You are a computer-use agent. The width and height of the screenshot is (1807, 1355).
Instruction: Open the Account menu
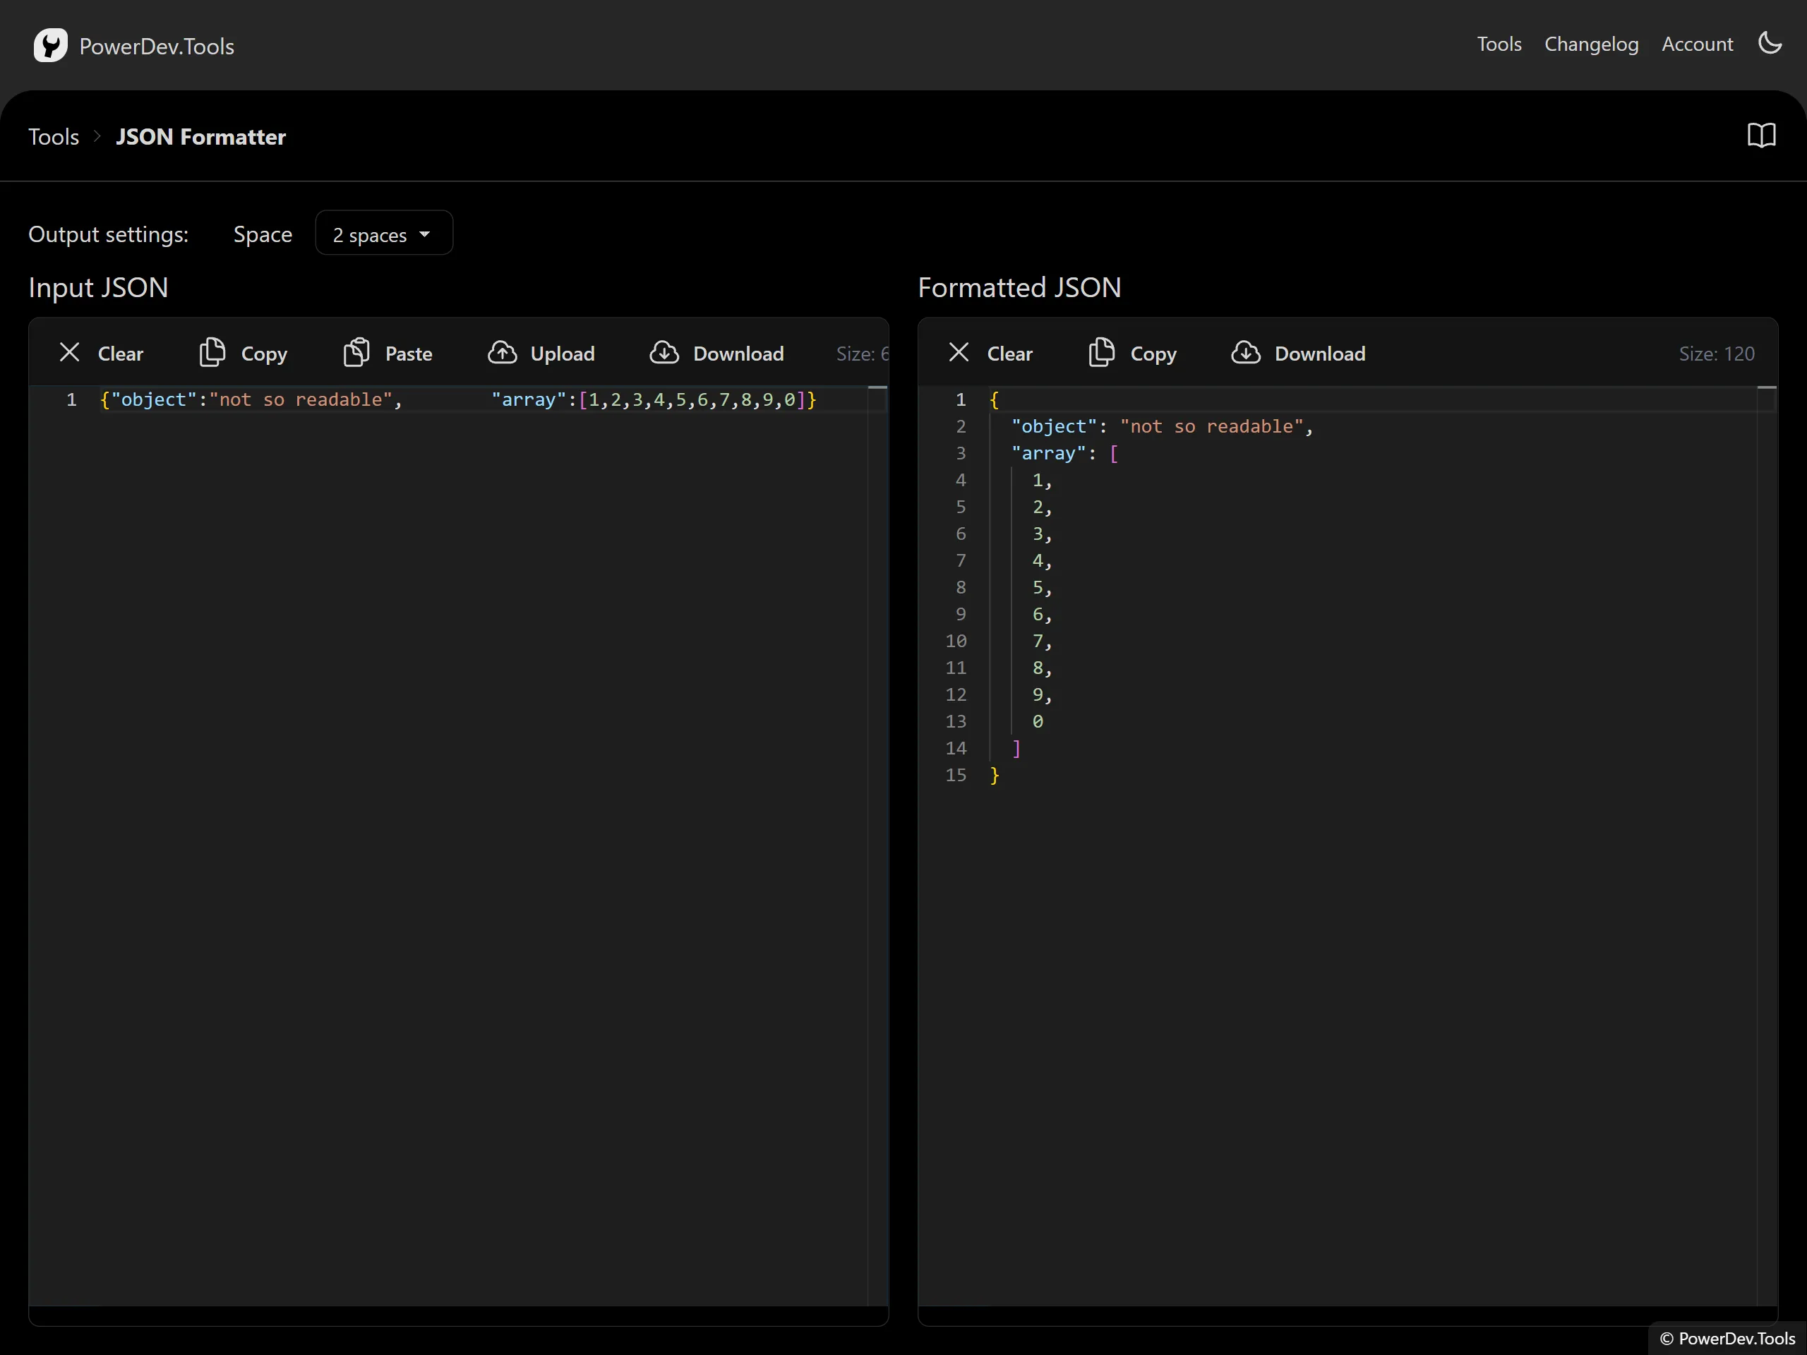(1697, 43)
